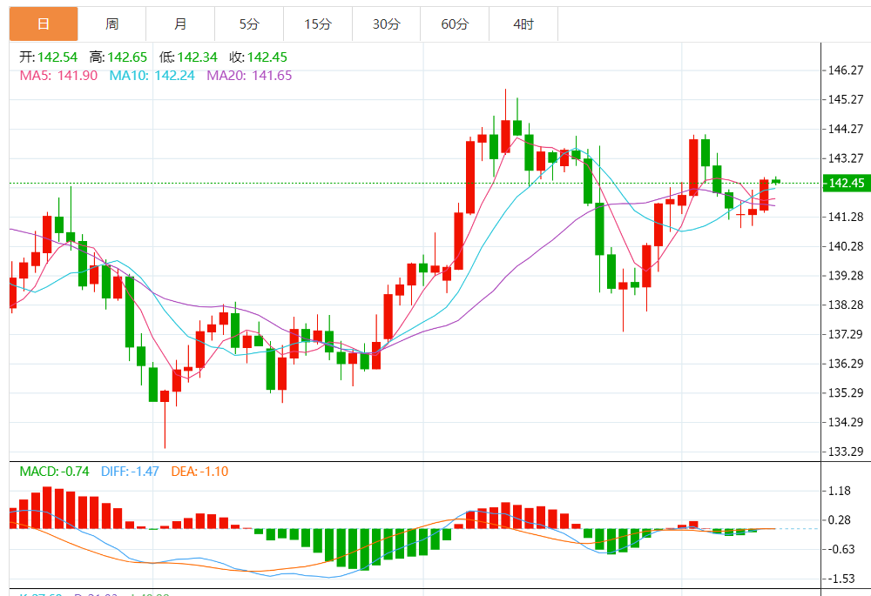The height and width of the screenshot is (596, 871).
Task: Click the DEA: -1.10 reading
Action: pos(199,471)
